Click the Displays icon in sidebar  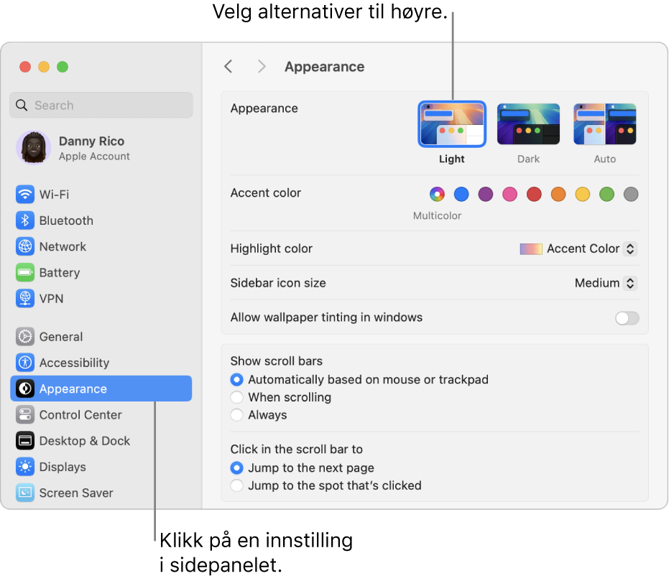pos(25,467)
